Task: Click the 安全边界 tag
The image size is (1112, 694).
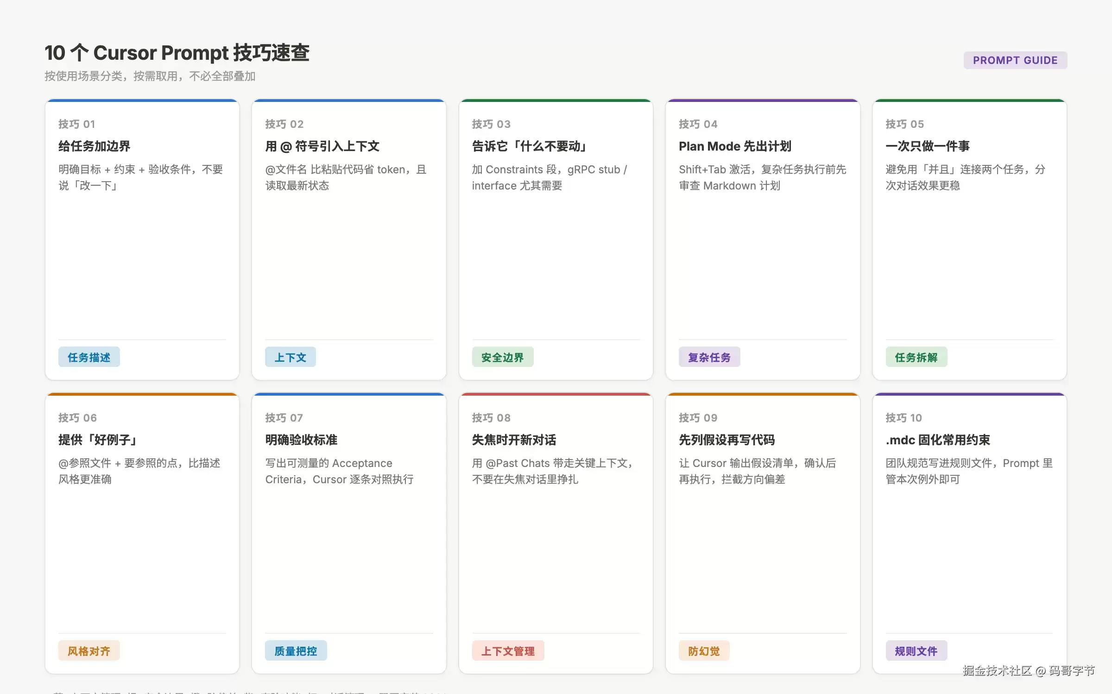Action: pyautogui.click(x=503, y=357)
